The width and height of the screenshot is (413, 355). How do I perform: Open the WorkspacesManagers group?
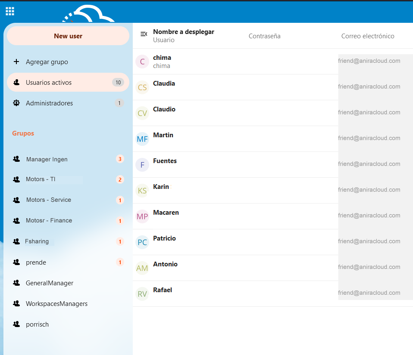point(56,304)
